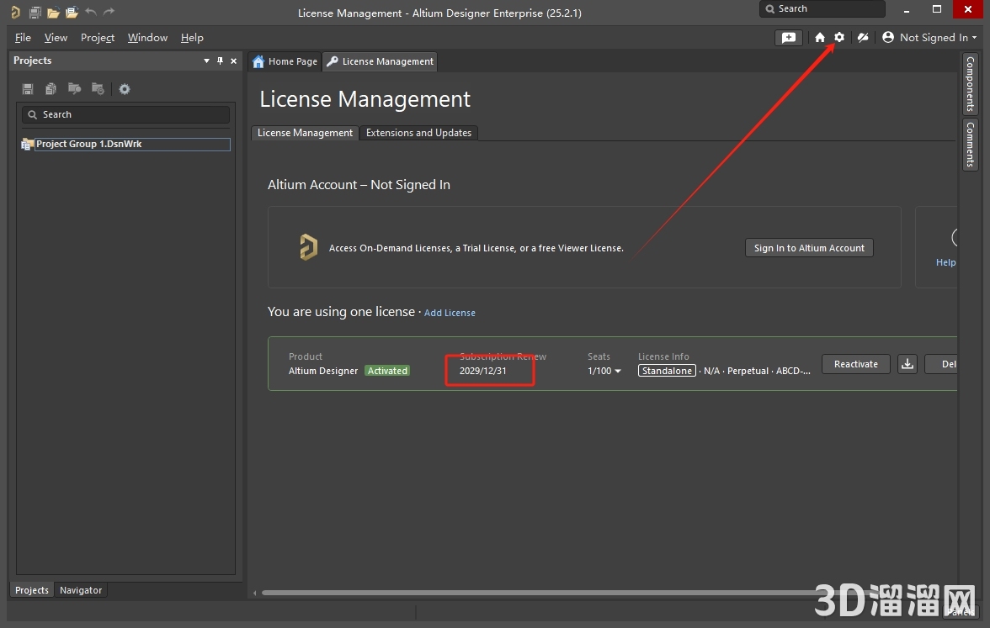Select the Projects bottom tab
Screen dimensions: 990x628
click(x=32, y=590)
